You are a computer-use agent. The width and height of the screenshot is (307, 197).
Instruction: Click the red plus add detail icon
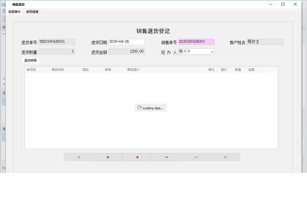pyautogui.click(x=137, y=157)
